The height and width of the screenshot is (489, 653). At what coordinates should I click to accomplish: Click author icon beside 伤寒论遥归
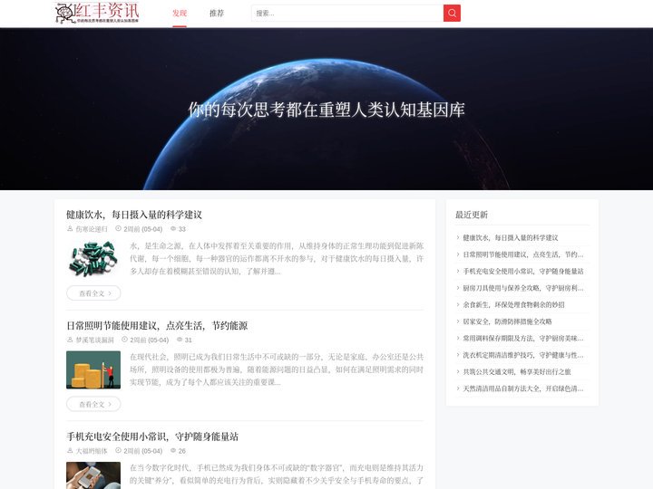[70, 229]
